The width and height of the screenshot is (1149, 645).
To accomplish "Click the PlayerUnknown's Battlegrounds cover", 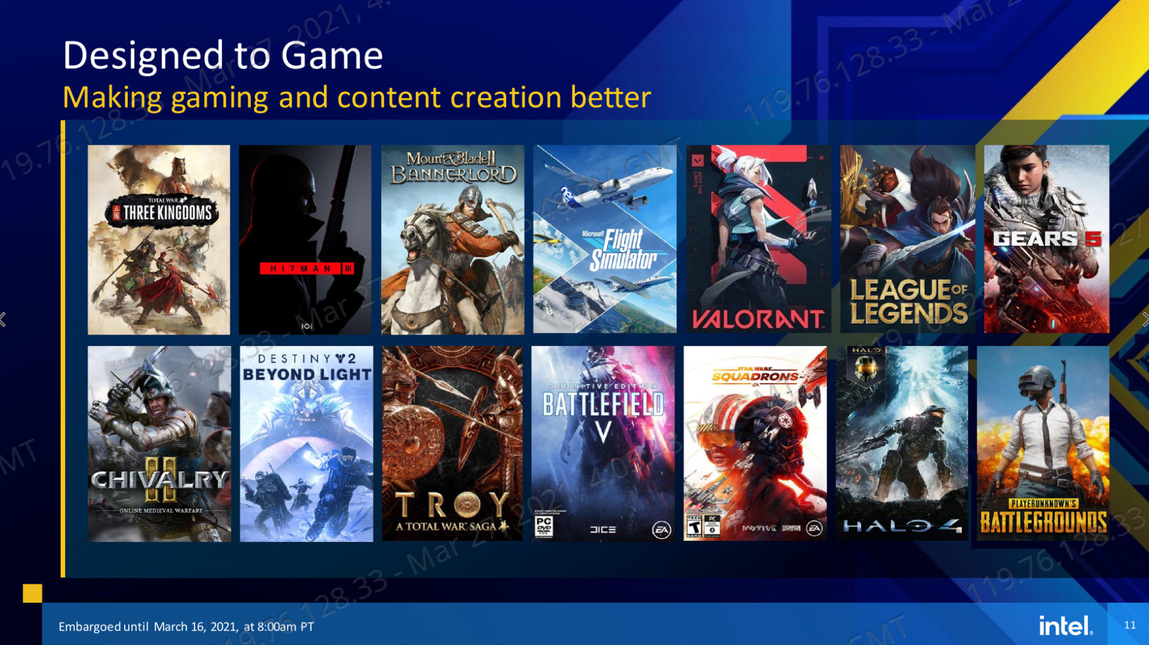I will (x=1043, y=444).
